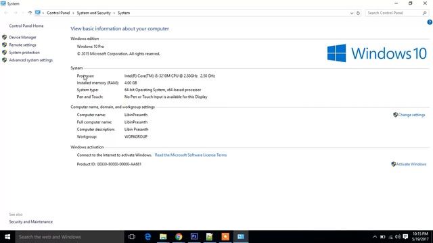This screenshot has height=243, width=433.
Task: Click the computer icon in address bar
Action: 38,13
